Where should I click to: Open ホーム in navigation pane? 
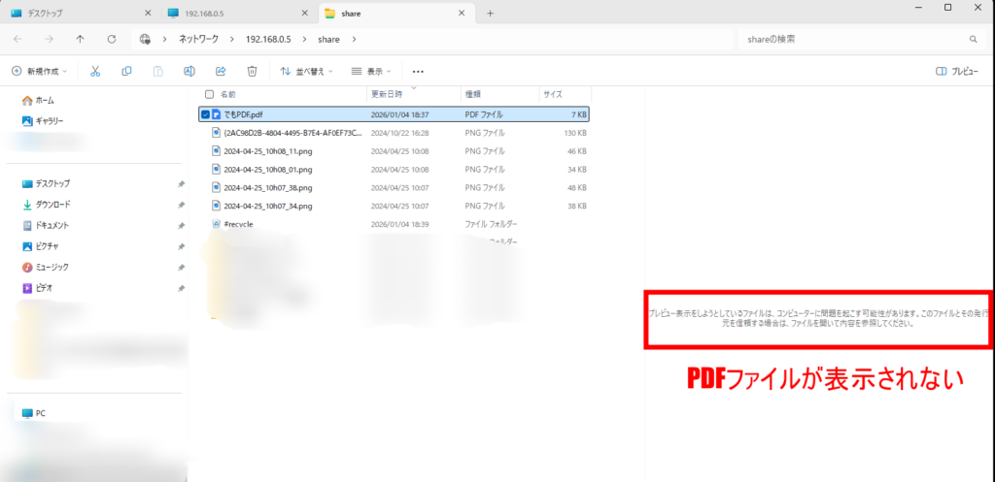click(x=38, y=100)
